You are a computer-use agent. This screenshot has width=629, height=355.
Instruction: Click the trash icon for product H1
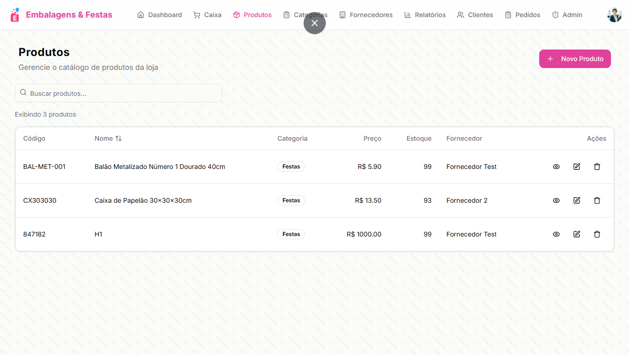coord(597,234)
